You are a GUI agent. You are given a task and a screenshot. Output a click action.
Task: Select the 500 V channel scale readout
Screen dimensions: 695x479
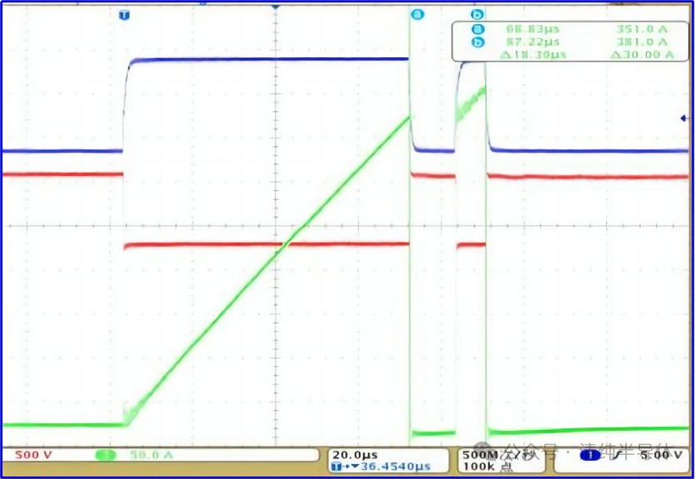pyautogui.click(x=33, y=455)
